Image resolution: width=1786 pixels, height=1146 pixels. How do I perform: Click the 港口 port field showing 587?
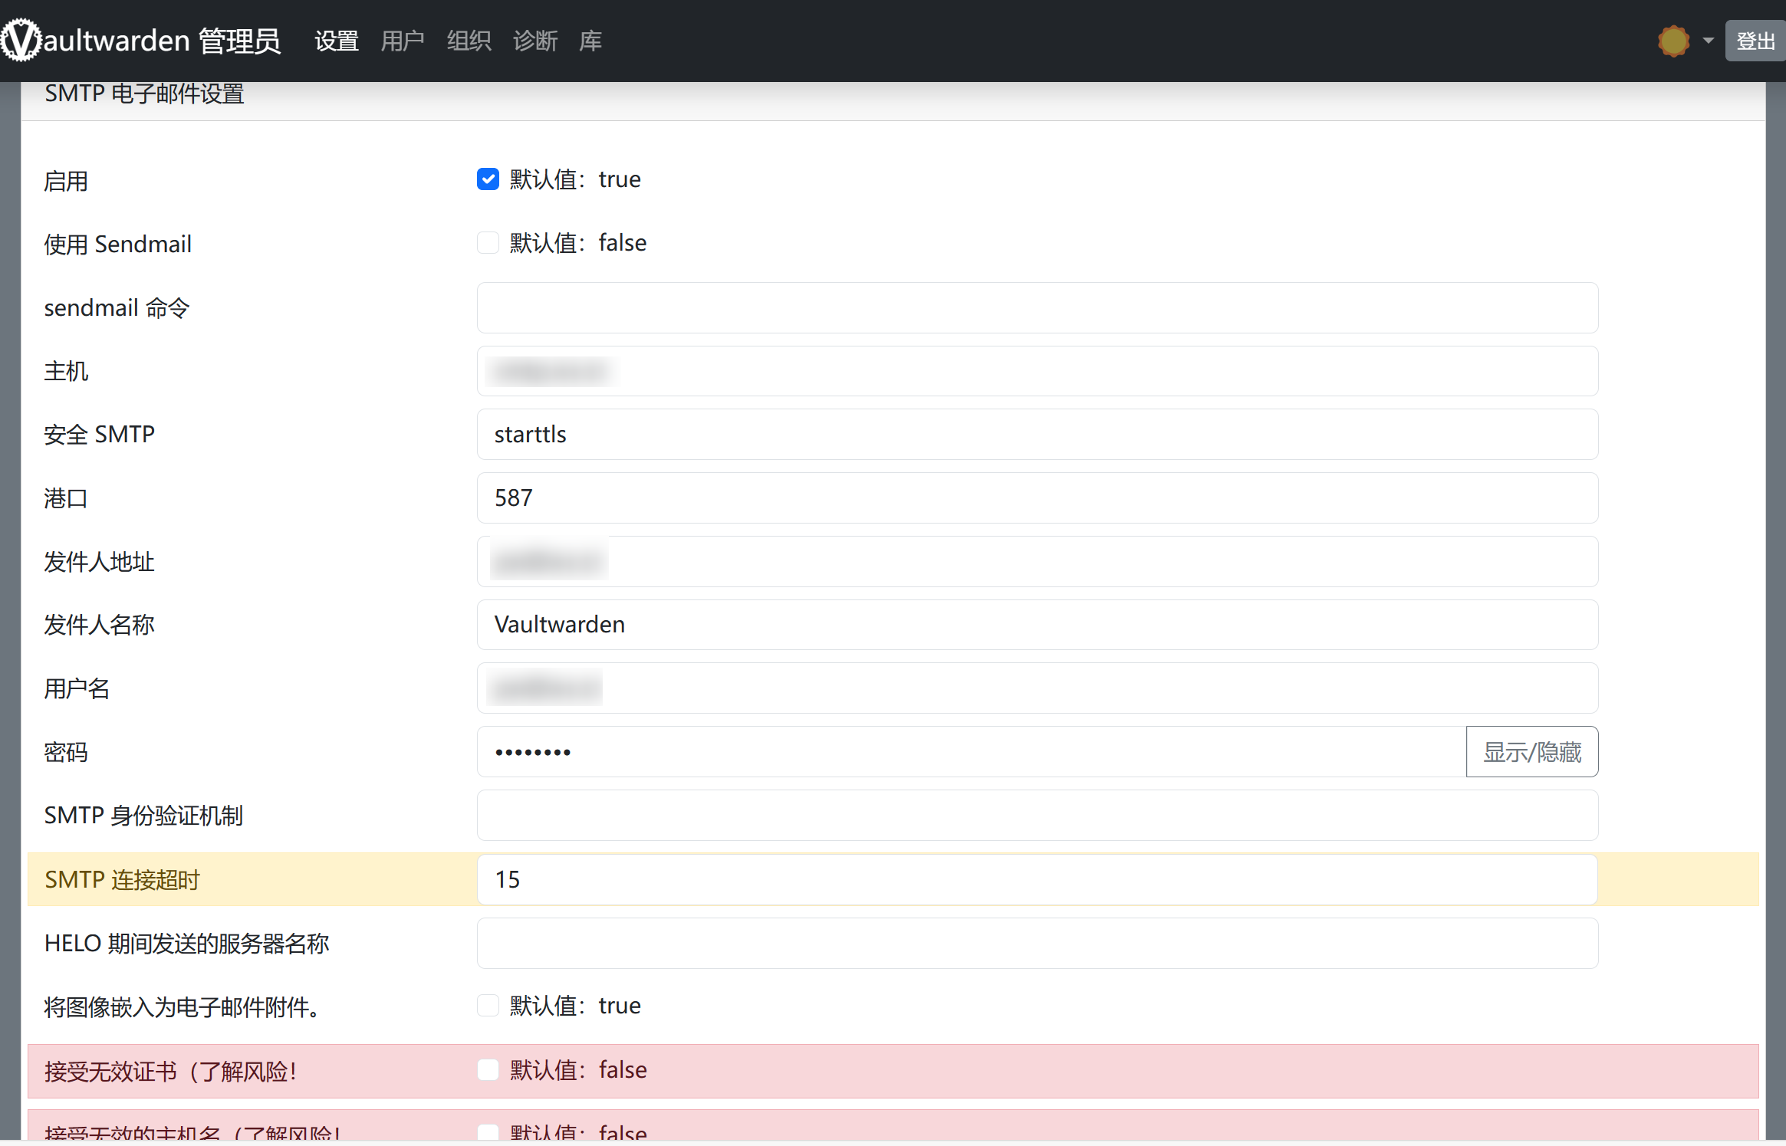click(1037, 498)
